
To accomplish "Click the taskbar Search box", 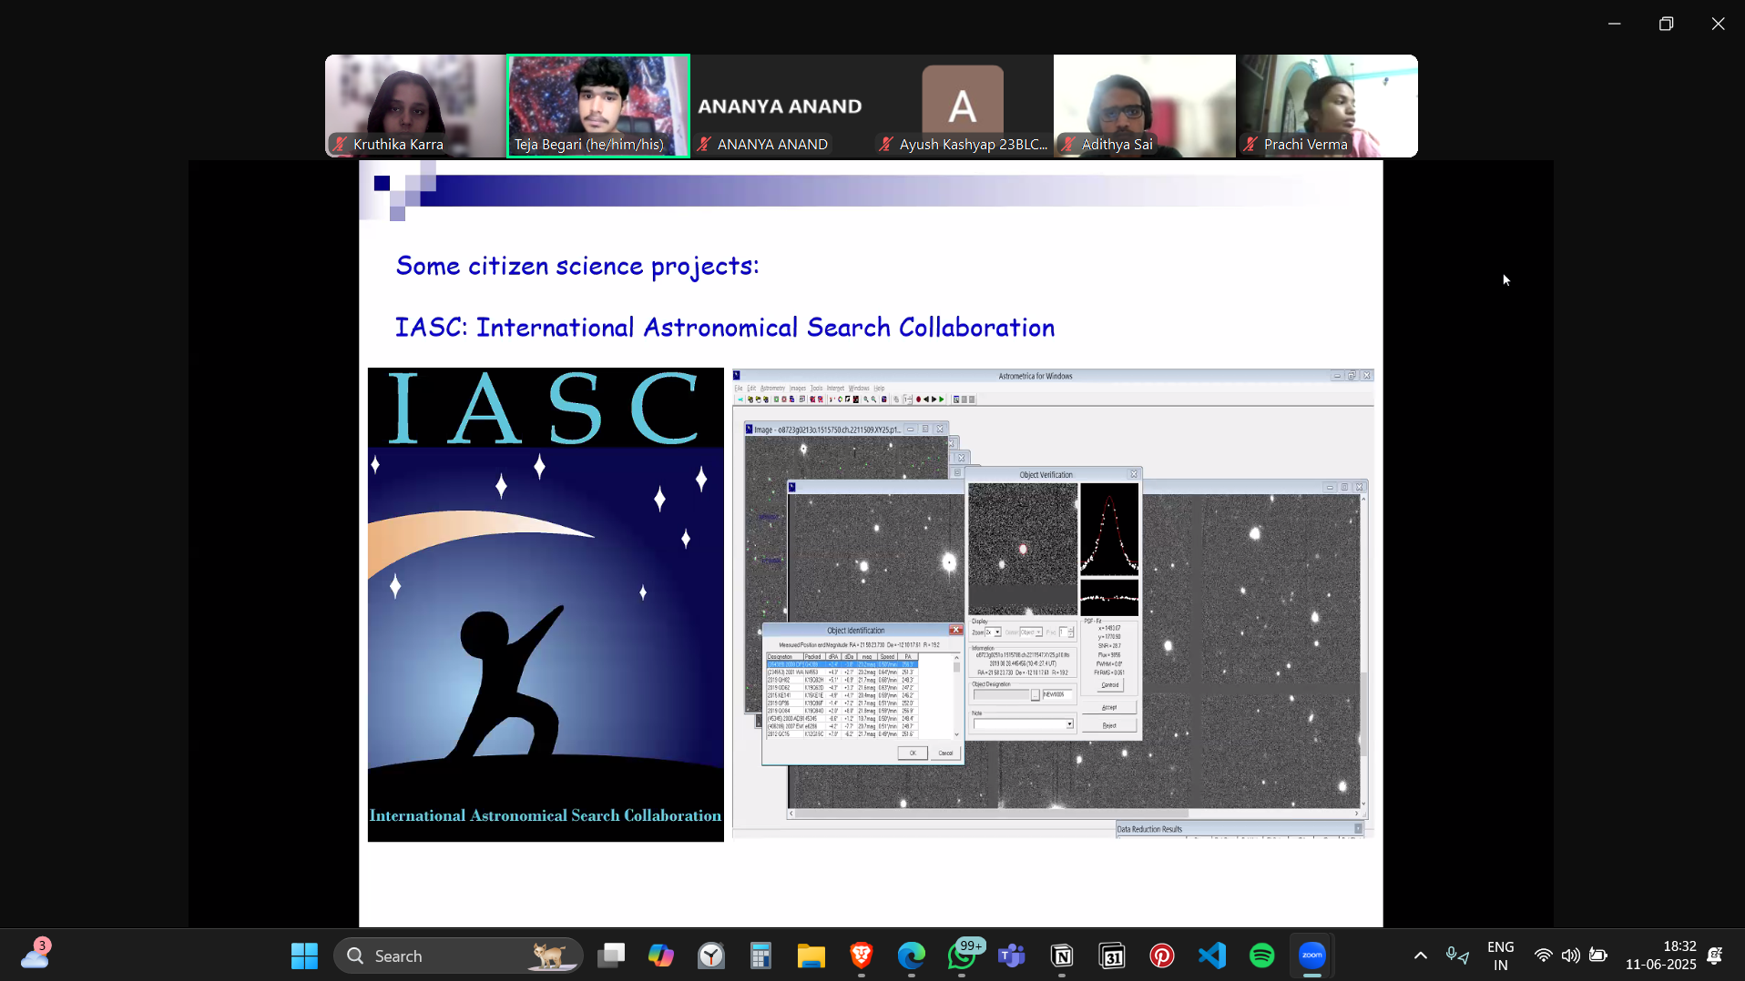I will [458, 956].
